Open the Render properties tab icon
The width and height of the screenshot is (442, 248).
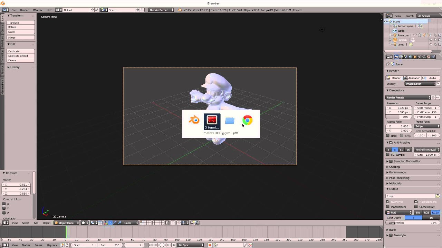396,57
